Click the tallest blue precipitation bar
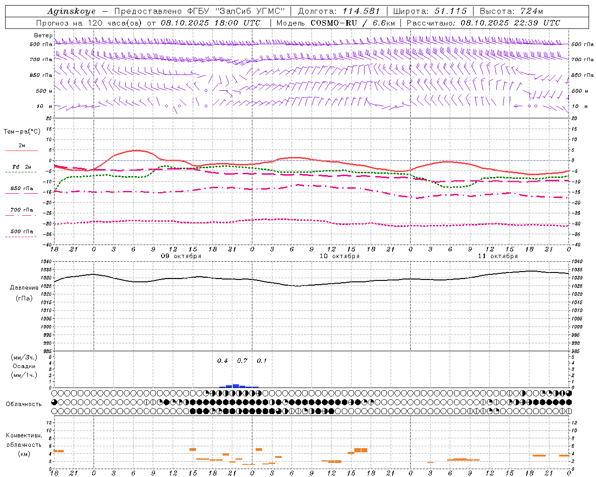The height and width of the screenshot is (477, 596). pyautogui.click(x=236, y=386)
